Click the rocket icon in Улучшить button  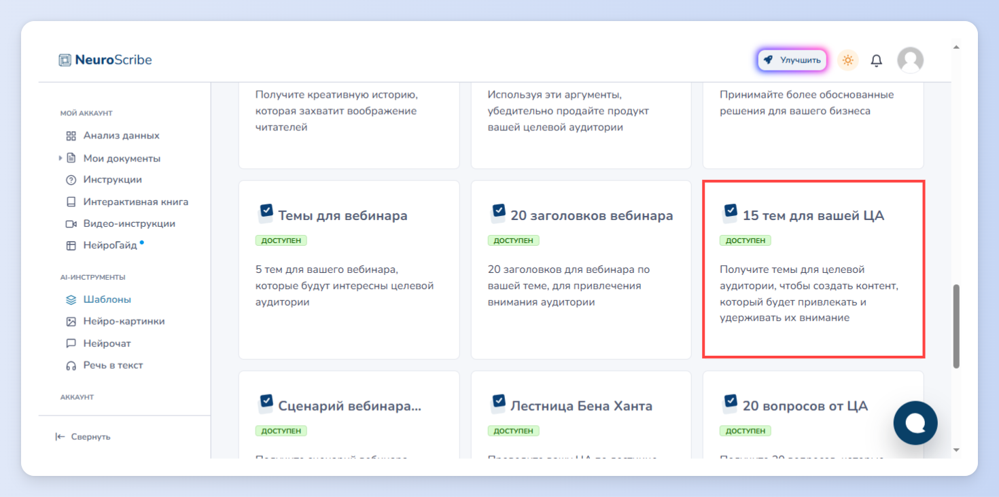pos(768,60)
